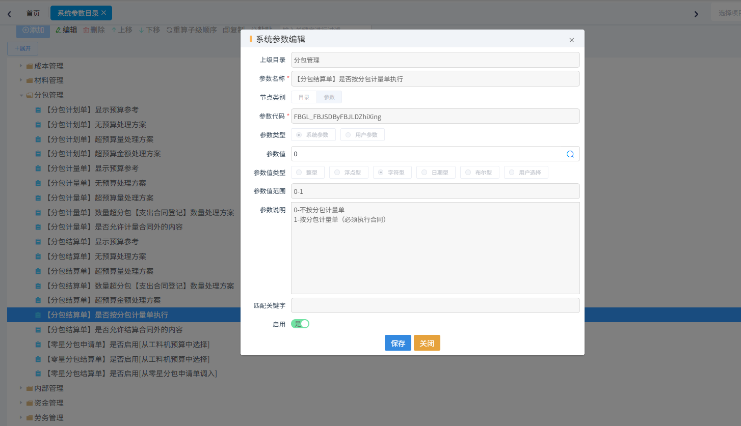The image size is (741, 426).
Task: Expand the 内部管理 tree node
Action: pos(21,388)
